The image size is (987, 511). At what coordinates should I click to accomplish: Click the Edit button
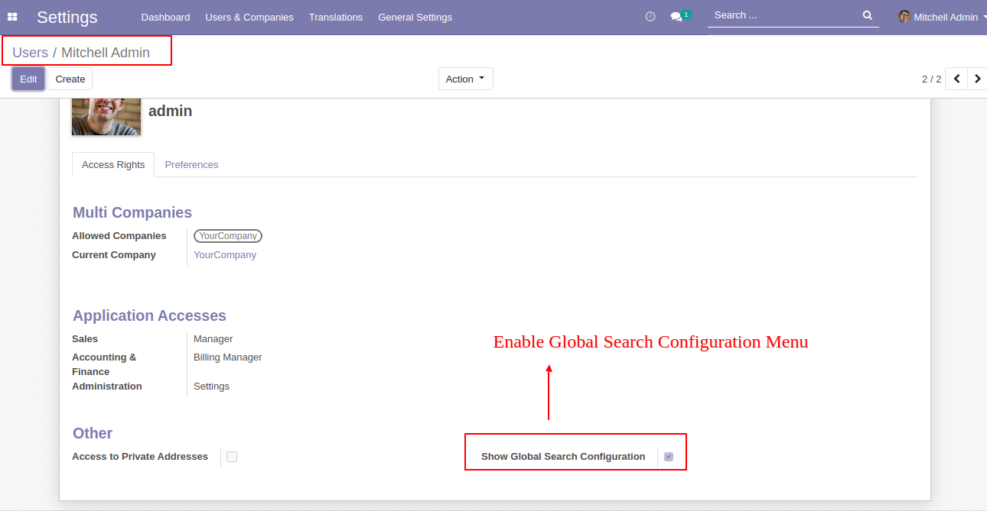coord(28,79)
